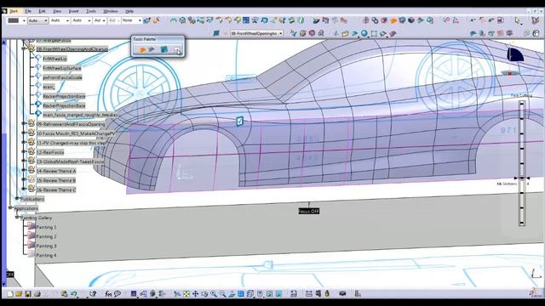Click the square selection frame icon
The width and height of the screenshot is (545, 306).
pos(374,34)
